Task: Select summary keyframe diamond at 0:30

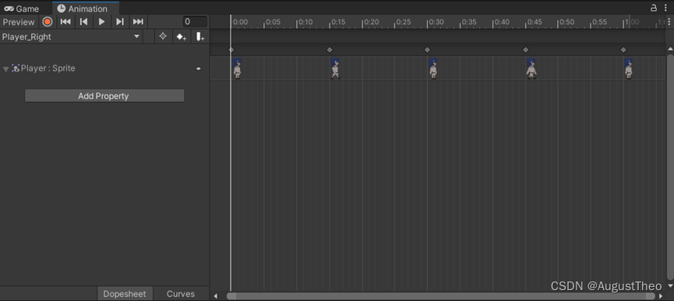Action: [x=427, y=50]
